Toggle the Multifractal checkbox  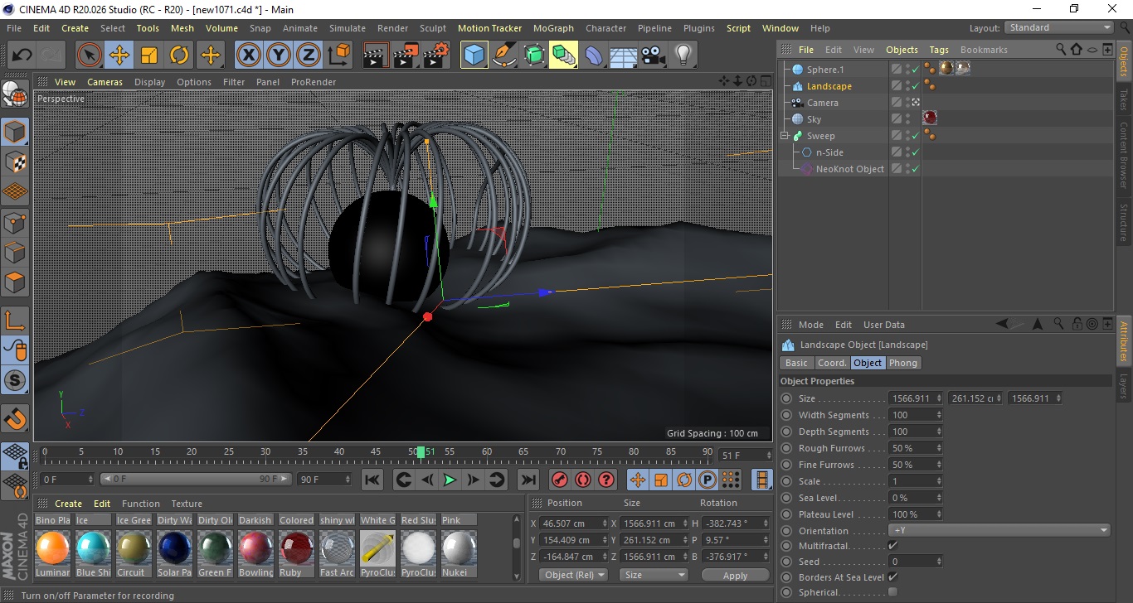[892, 546]
